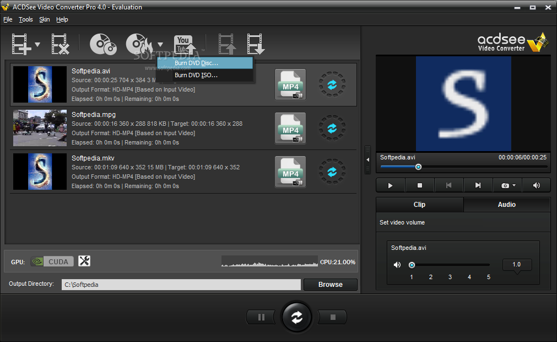Click convert icon for Softpedia.avi row
Screen dimensions: 557x342
pyautogui.click(x=332, y=84)
